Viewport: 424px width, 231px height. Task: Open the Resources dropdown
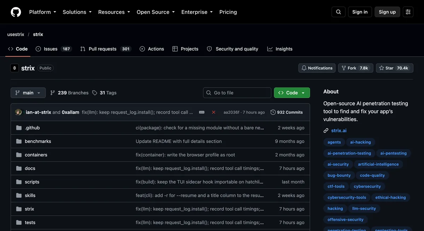tap(114, 12)
